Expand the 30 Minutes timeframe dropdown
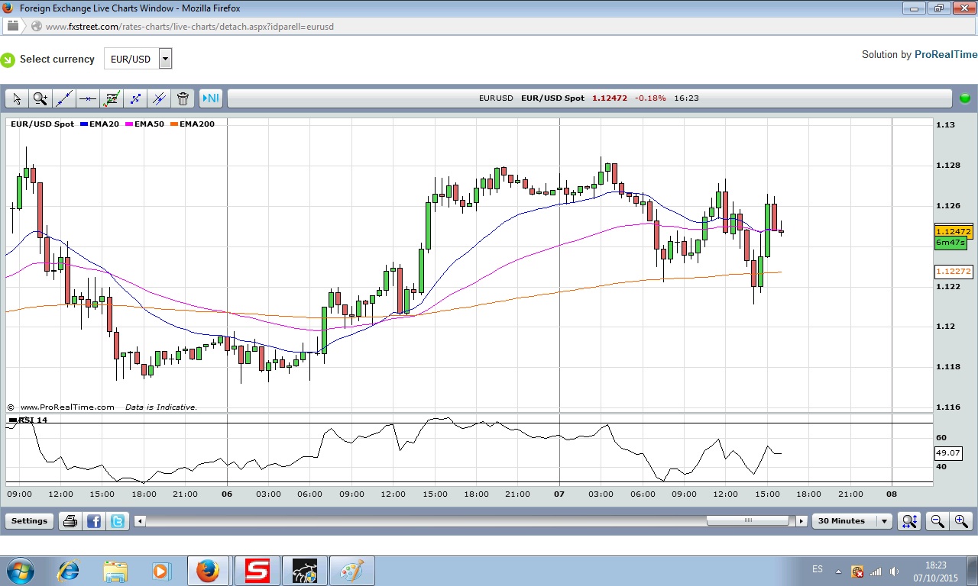The image size is (978, 586). point(884,521)
